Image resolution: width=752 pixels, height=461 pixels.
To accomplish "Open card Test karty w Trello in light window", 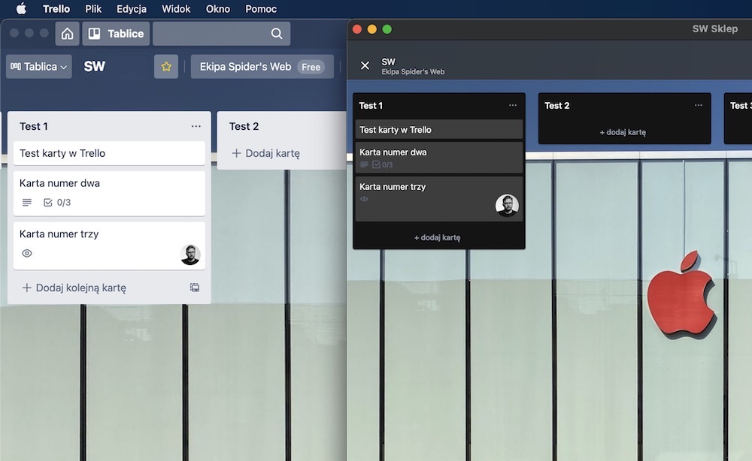I will [x=109, y=153].
